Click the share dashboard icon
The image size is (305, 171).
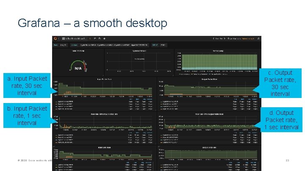(95, 38)
